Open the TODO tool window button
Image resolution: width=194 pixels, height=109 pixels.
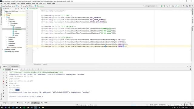point(44,103)
